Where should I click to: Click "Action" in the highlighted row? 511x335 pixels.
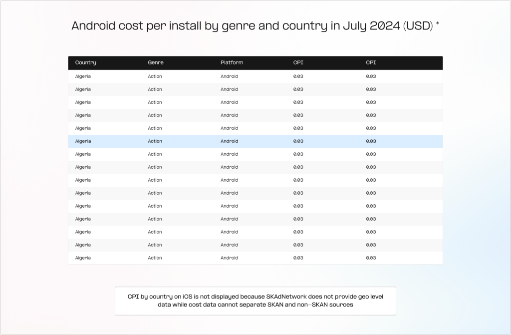[155, 141]
